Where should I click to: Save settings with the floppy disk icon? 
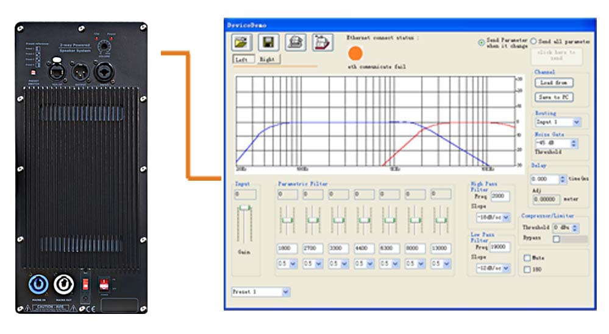[x=268, y=42]
